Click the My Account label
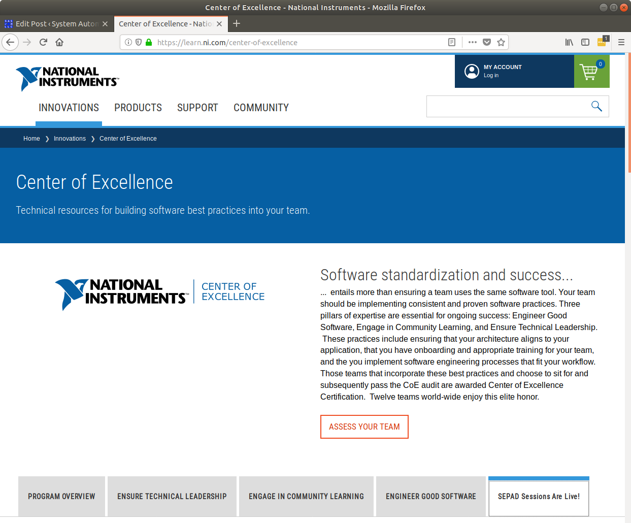This screenshot has height=523, width=631. pos(503,67)
